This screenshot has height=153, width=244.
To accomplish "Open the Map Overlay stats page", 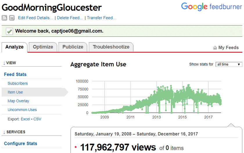I will (18, 101).
